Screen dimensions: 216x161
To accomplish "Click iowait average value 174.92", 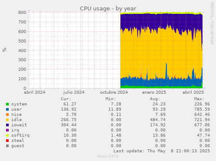I will coord(158,125).
